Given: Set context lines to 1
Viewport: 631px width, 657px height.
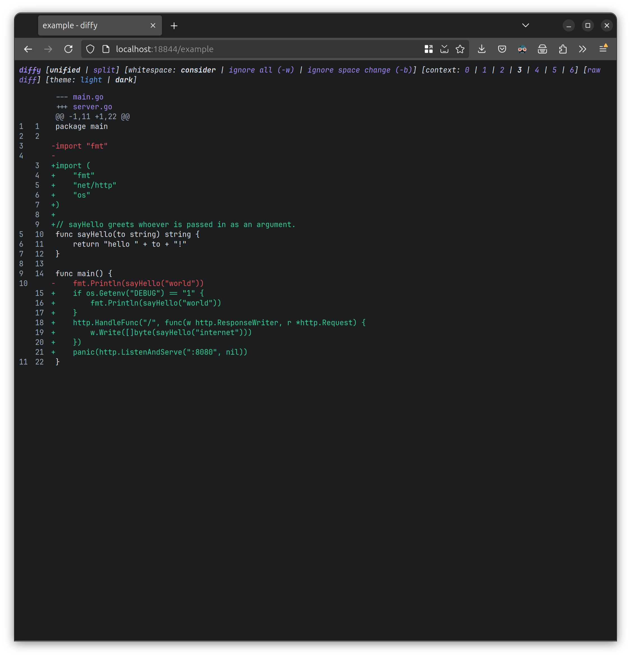Looking at the screenshot, I should pyautogui.click(x=484, y=70).
